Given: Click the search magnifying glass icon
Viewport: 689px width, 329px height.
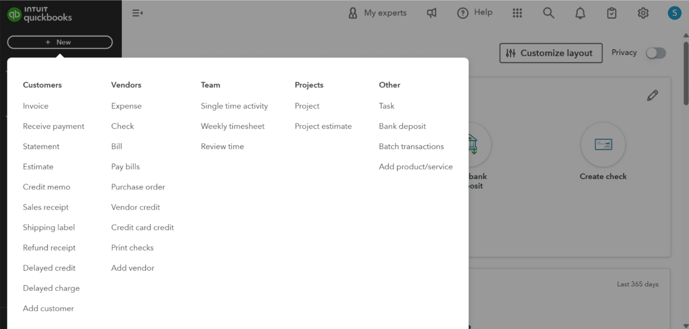Looking at the screenshot, I should coord(549,13).
